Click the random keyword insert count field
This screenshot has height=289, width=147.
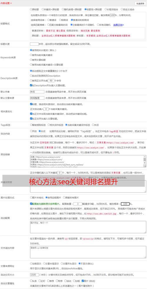[60, 173]
